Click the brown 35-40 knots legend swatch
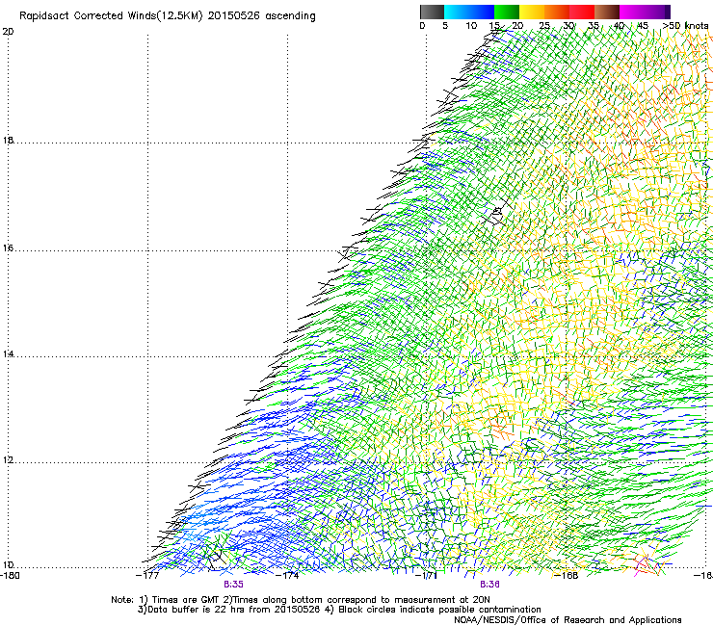Screen dimensions: 713x626 tap(607, 12)
